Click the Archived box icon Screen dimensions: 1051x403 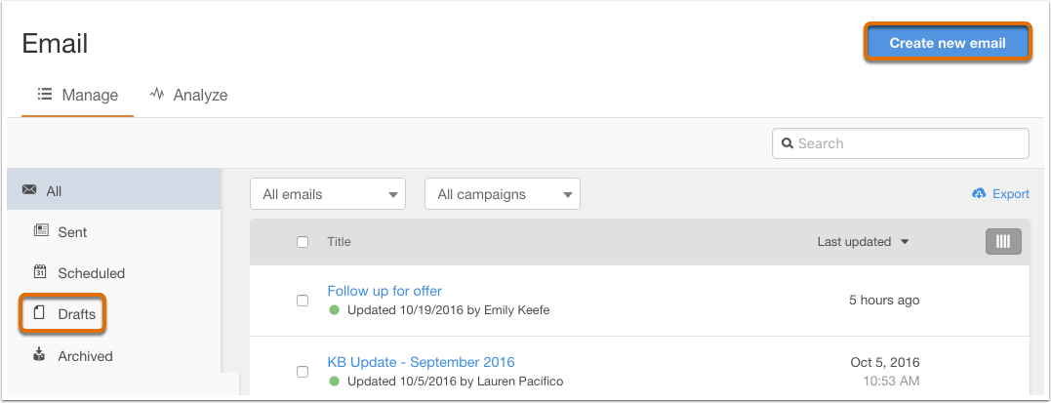[40, 355]
